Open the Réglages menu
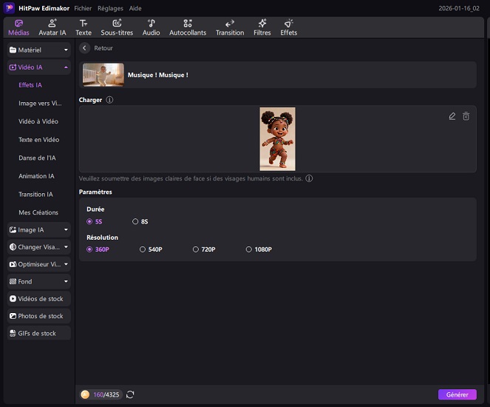490x407 pixels. 110,8
